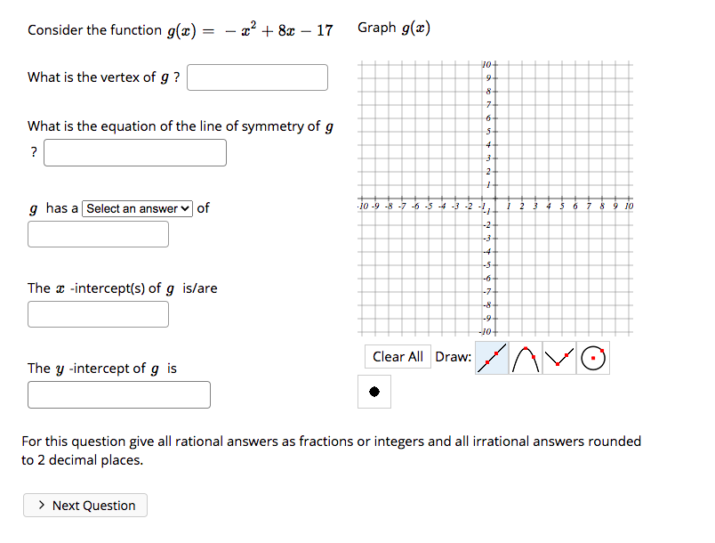The height and width of the screenshot is (543, 715).
Task: Deselect the highlighted line draw tool
Action: point(491,357)
